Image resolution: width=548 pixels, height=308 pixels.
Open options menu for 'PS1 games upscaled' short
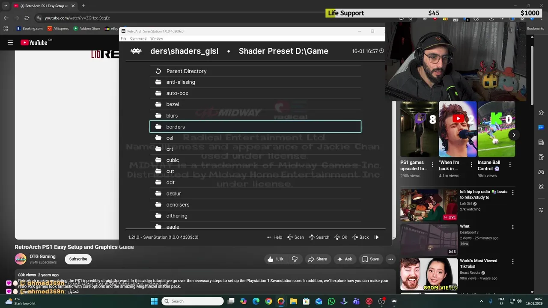click(432, 164)
